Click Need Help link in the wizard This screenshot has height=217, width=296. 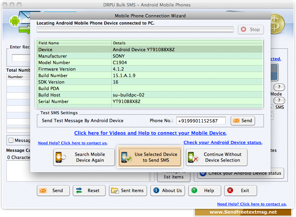pyautogui.click(x=73, y=143)
